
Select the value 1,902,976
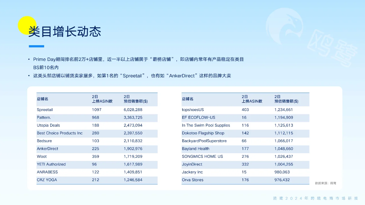[133, 149]
